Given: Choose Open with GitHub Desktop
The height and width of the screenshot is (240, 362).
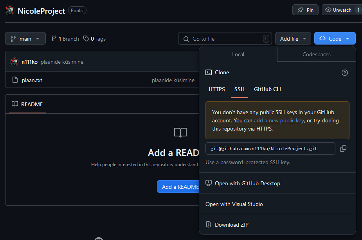Looking at the screenshot, I should click(277, 183).
